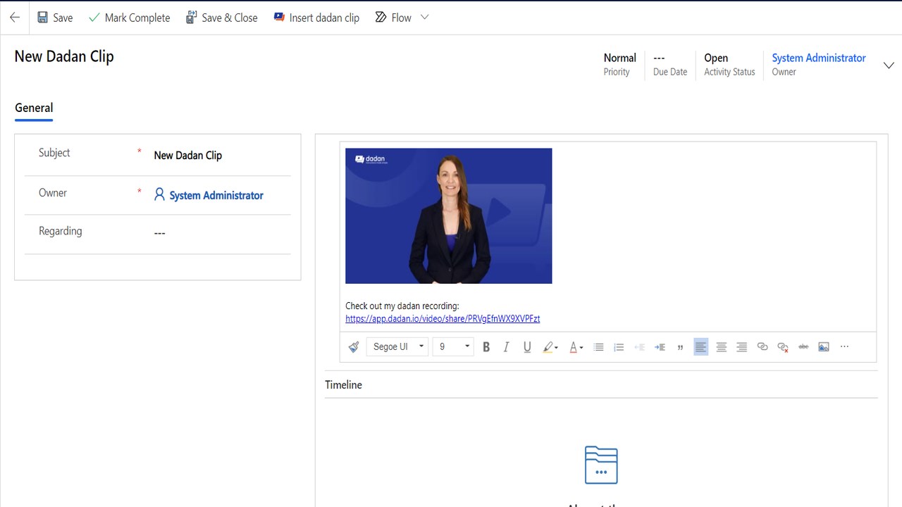The height and width of the screenshot is (507, 902).
Task: Expand the header fields chevron
Action: coord(889,65)
